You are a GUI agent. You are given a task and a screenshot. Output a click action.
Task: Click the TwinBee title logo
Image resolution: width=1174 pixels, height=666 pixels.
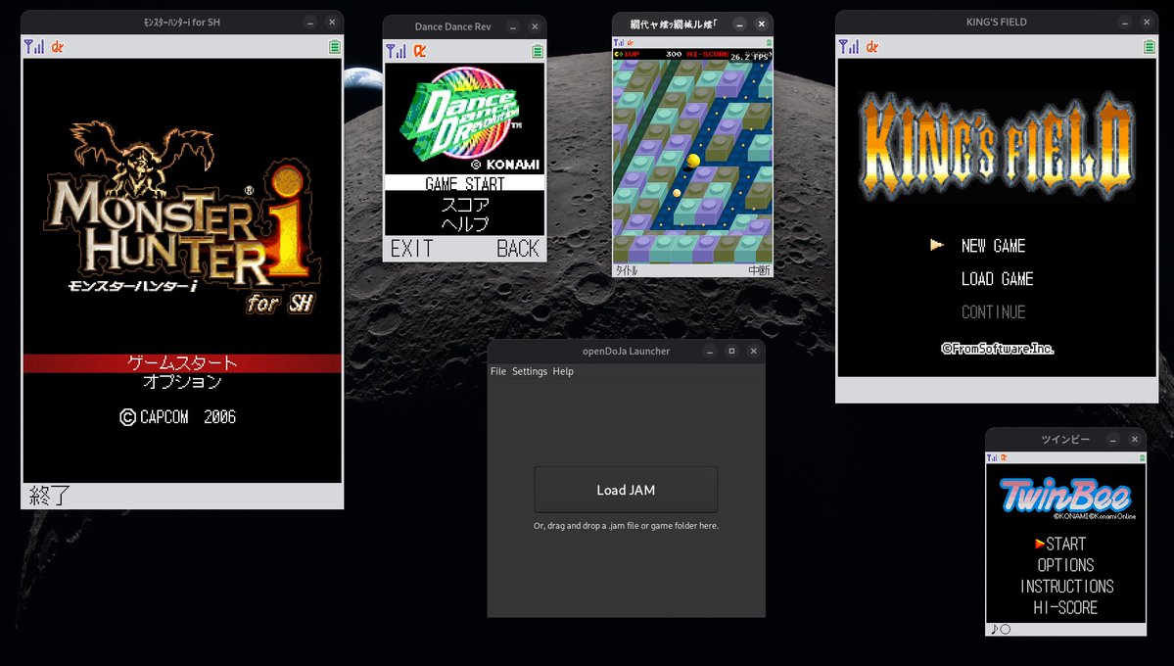point(1066,496)
